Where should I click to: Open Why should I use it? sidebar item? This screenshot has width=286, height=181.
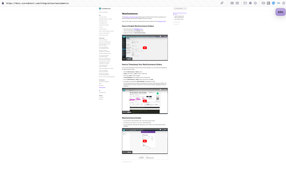[103, 21]
